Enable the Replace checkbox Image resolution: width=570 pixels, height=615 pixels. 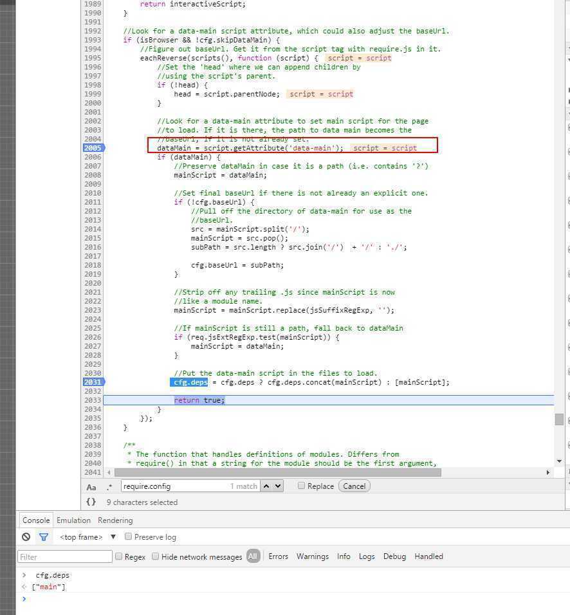coord(301,486)
